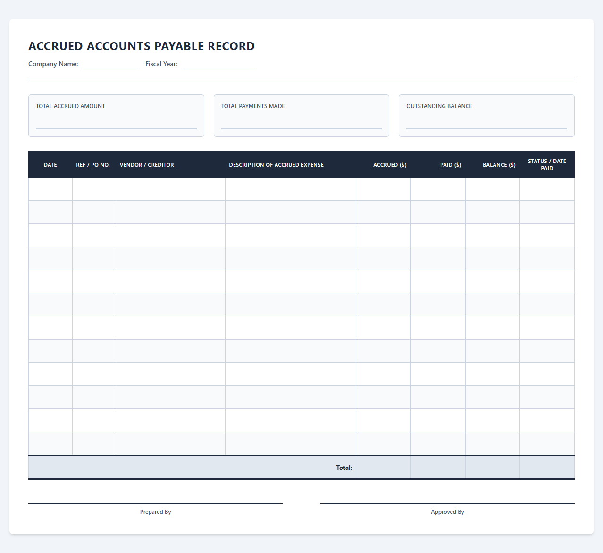Click the Prepared By signature line
The image size is (603, 553).
[x=155, y=503]
